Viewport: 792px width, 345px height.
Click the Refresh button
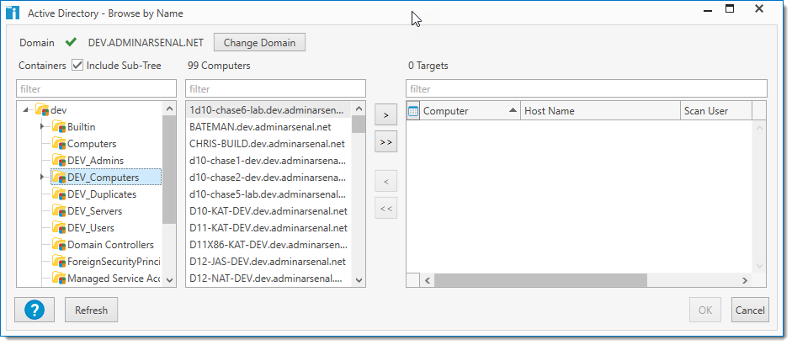point(91,310)
